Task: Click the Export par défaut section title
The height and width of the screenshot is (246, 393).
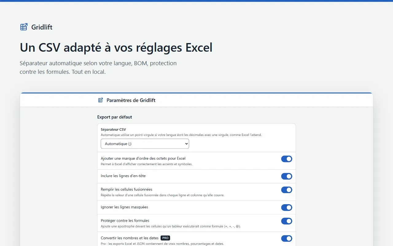Action: tap(115, 117)
